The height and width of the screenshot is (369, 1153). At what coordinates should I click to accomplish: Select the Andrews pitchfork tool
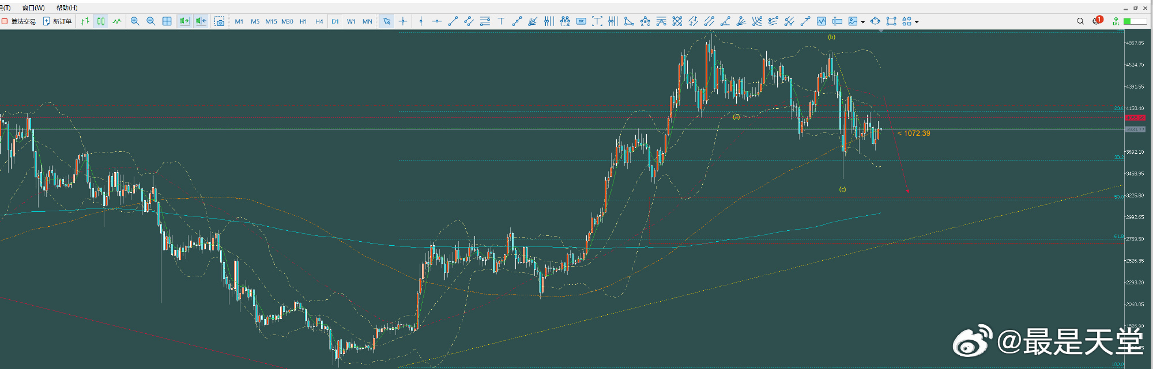tap(661, 21)
